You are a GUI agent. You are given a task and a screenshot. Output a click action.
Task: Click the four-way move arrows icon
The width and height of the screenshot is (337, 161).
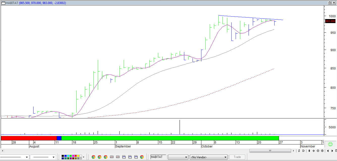click(314, 151)
